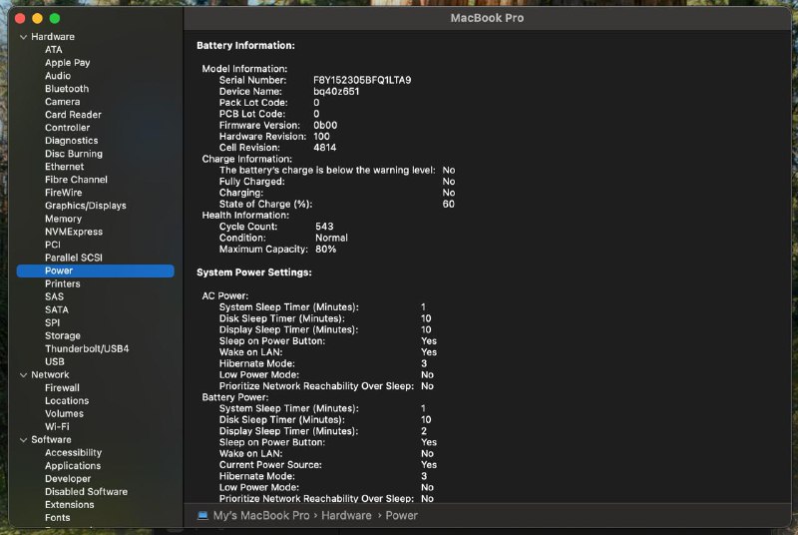The height and width of the screenshot is (535, 798).
Task: Open the Parallel SCSI entry
Action: pyautogui.click(x=73, y=258)
